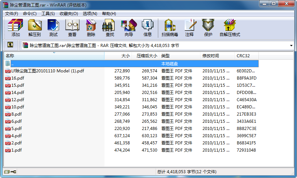Click the Test (测试) archive icon
This screenshot has width=297, height=178.
click(x=53, y=28)
